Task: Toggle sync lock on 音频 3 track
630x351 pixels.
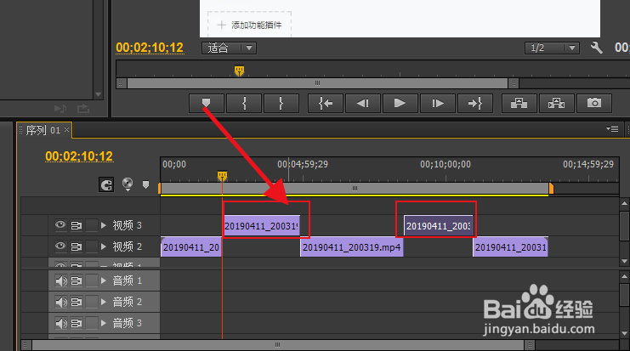Action: coord(77,323)
